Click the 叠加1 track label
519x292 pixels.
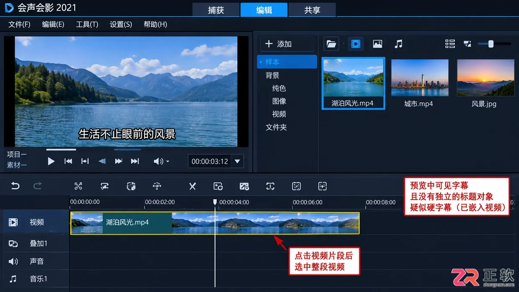pyautogui.click(x=39, y=243)
